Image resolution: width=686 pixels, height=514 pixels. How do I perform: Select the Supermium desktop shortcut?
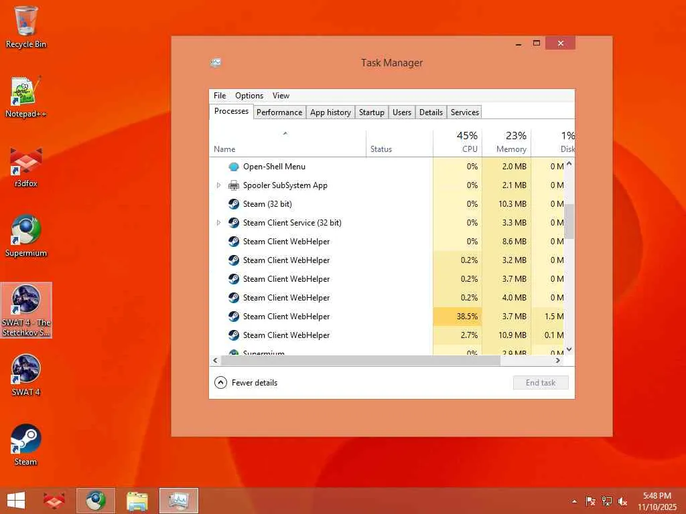pyautogui.click(x=26, y=236)
